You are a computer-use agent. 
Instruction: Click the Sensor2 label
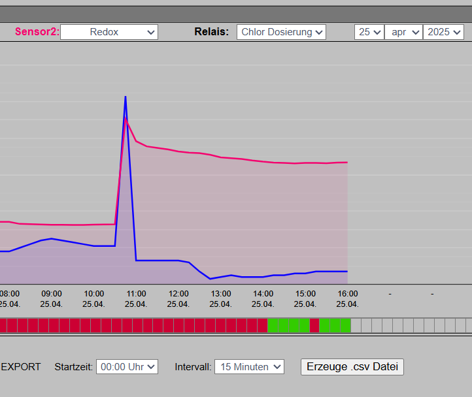tap(37, 31)
